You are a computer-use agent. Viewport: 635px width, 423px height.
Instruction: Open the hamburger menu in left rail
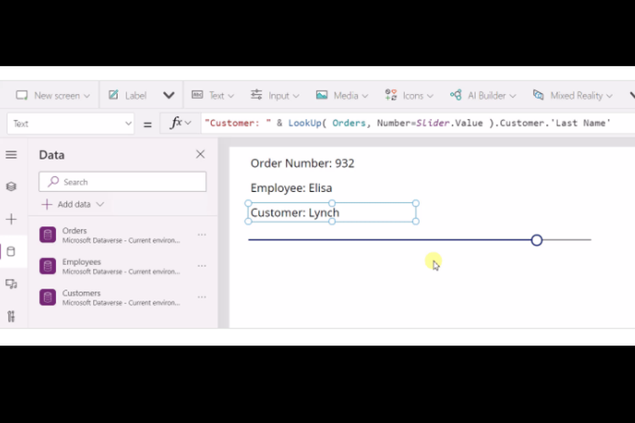click(x=11, y=155)
